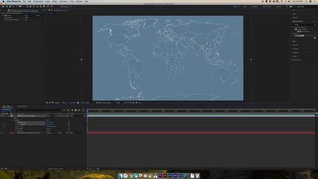The height and width of the screenshot is (179, 318).
Task: Click the playhead marker at timeline start
Action: pos(87,111)
